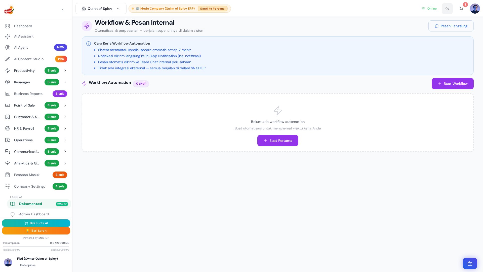Screen dimensions: 483x272
Task: Open the Productivity menu item
Action: (x=36, y=71)
